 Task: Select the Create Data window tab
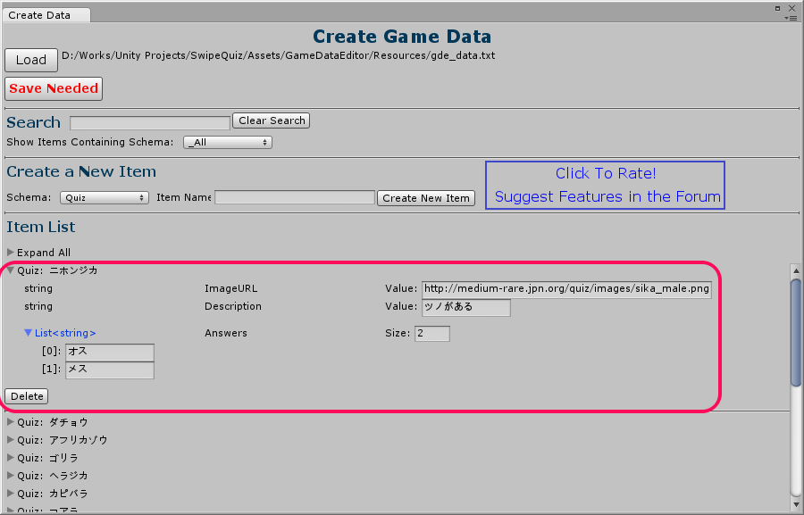tap(46, 15)
